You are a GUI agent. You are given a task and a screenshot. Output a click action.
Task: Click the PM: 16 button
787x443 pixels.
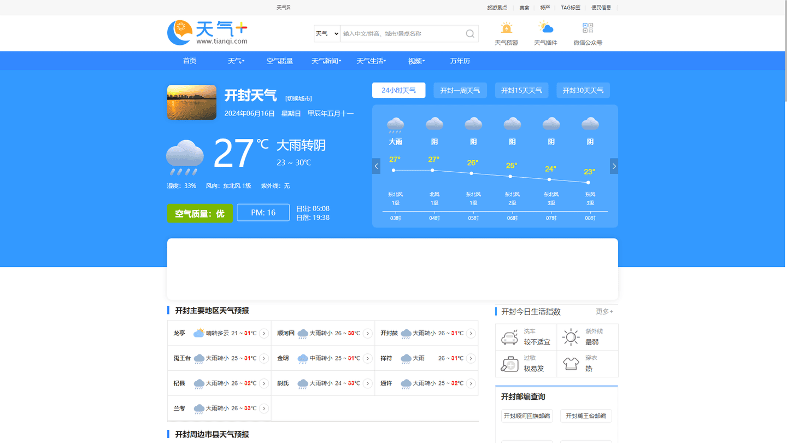coord(263,212)
